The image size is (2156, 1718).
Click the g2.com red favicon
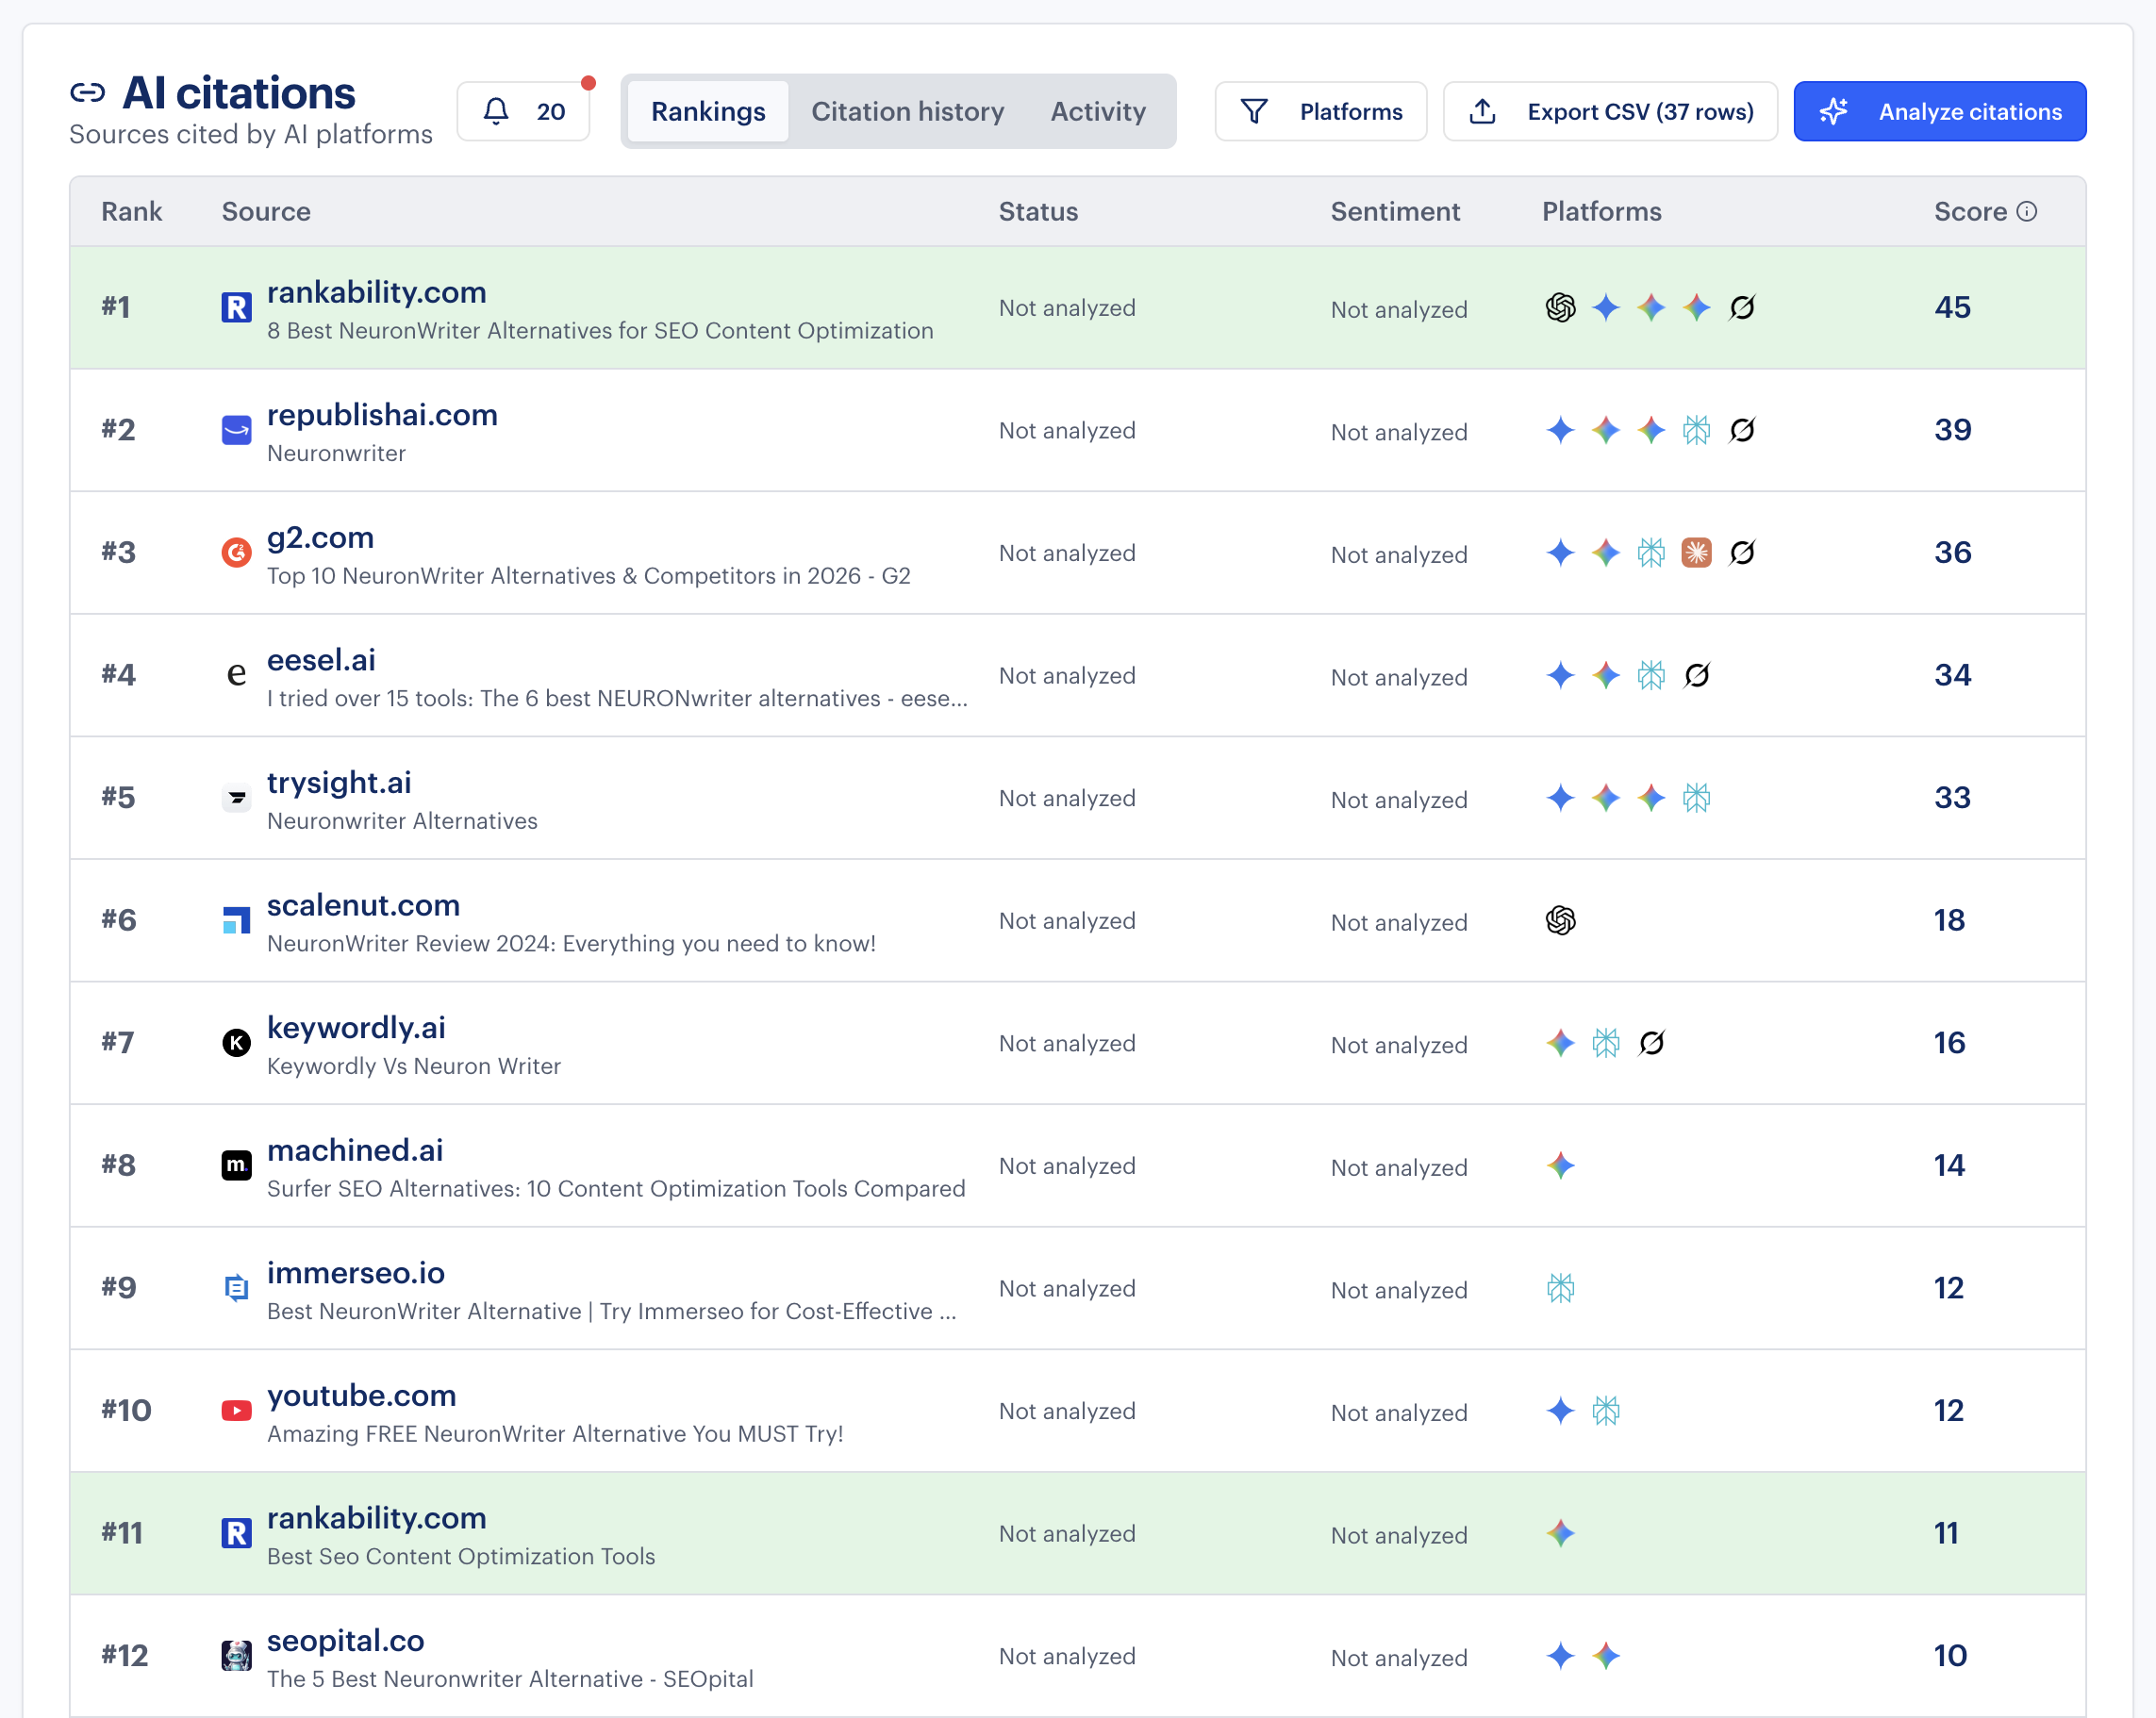coord(236,552)
